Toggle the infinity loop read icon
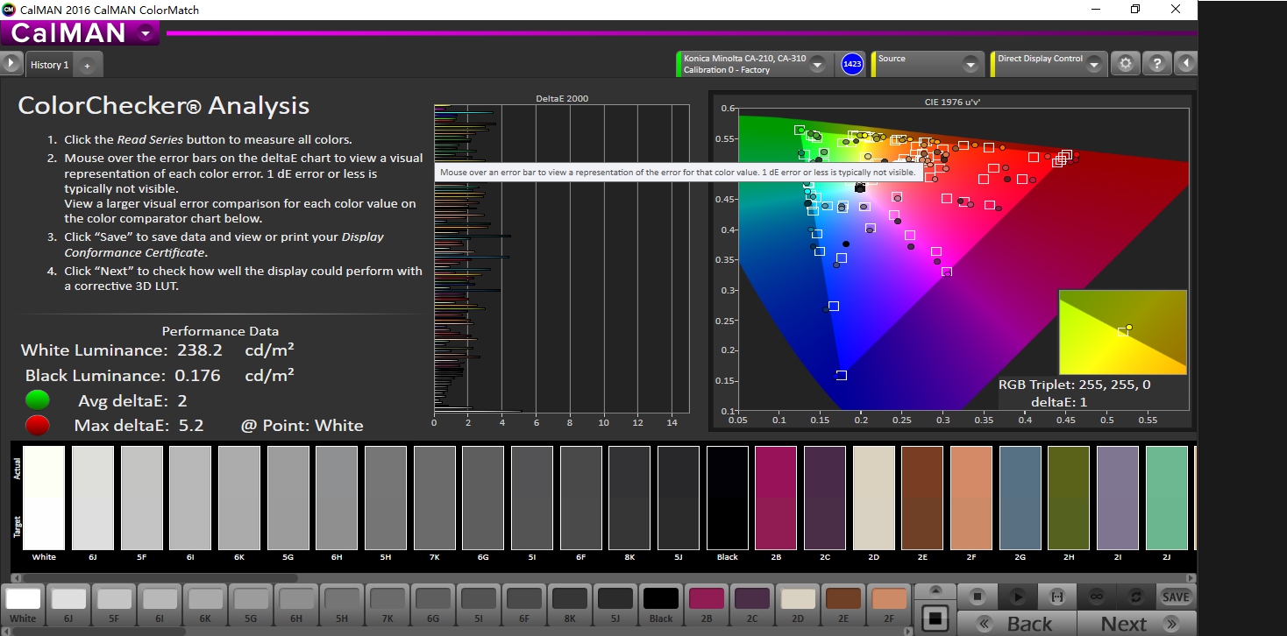The height and width of the screenshot is (636, 1287). pyautogui.click(x=1096, y=597)
